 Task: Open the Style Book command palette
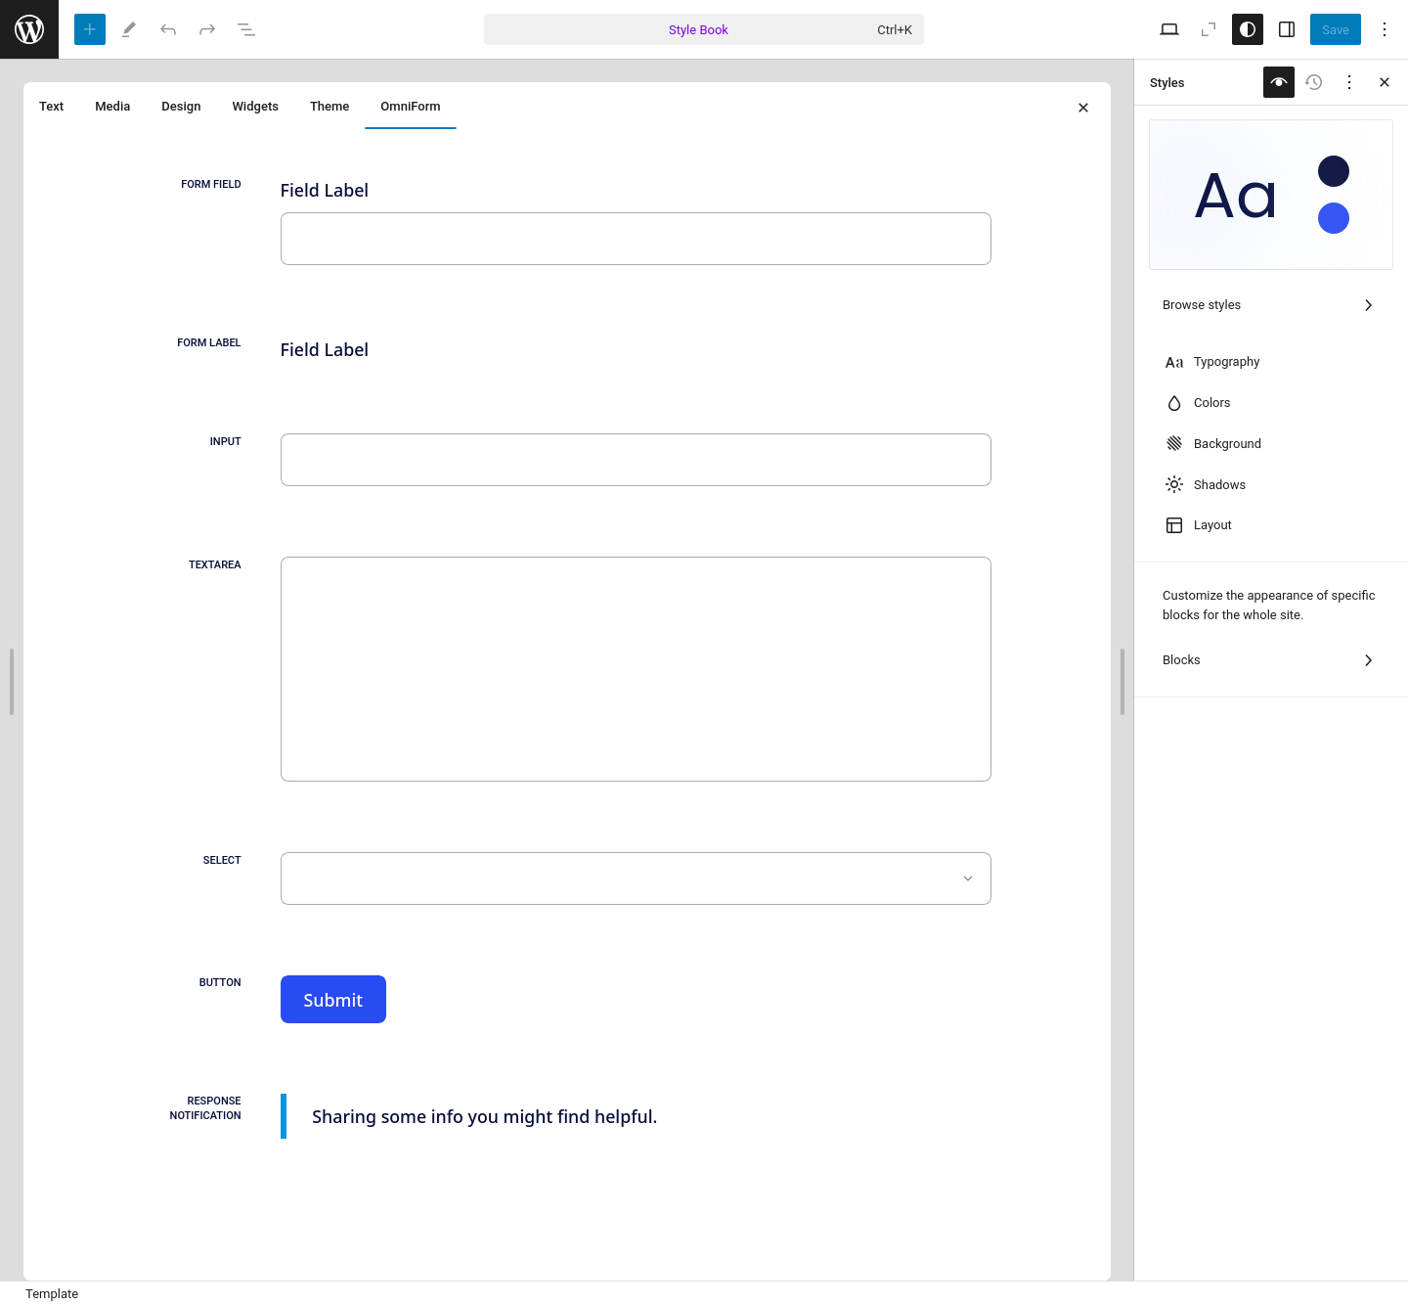coord(698,29)
